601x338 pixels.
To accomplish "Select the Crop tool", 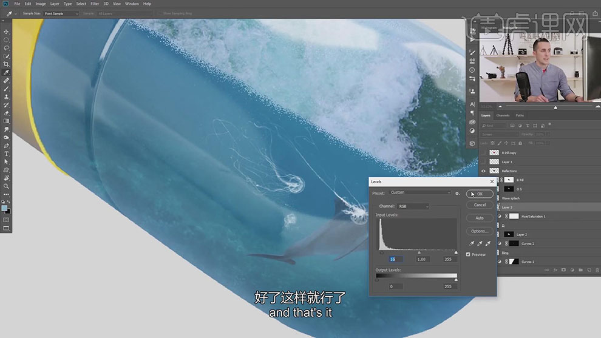I will pos(7,64).
